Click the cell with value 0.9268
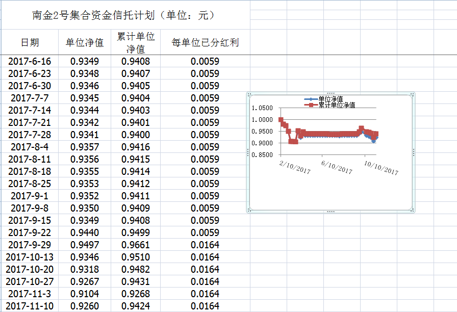 tap(136, 294)
